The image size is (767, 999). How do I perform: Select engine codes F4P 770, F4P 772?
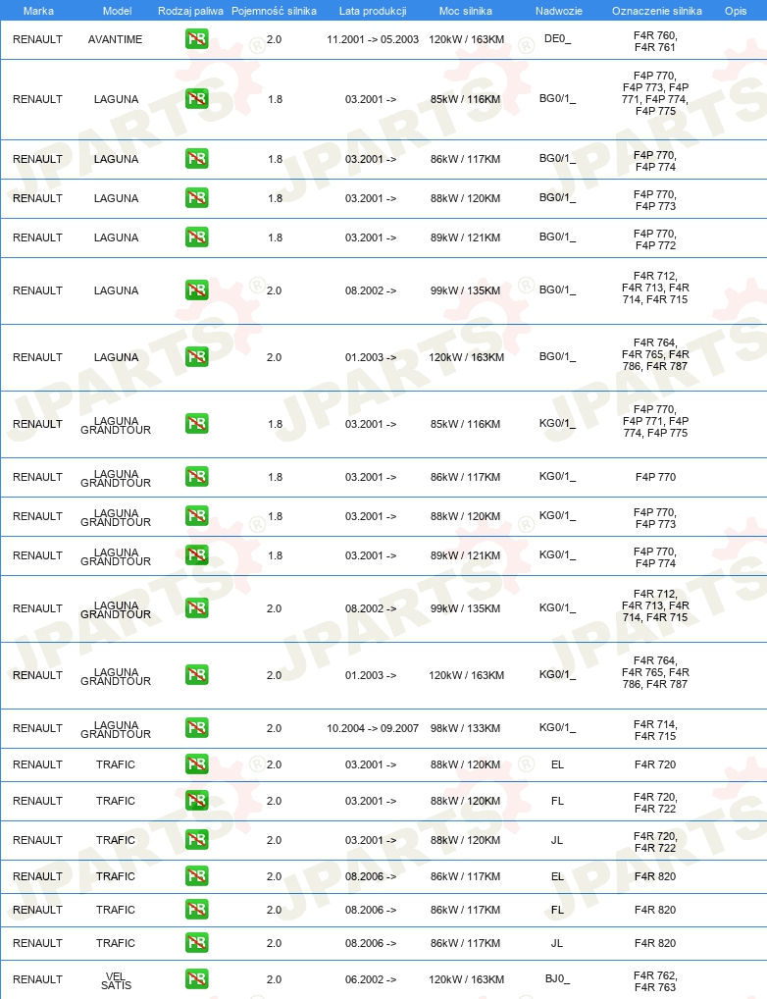click(655, 239)
